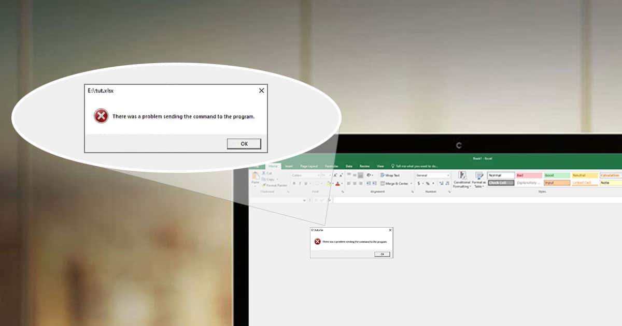Apply the Good cell style

coord(557,175)
